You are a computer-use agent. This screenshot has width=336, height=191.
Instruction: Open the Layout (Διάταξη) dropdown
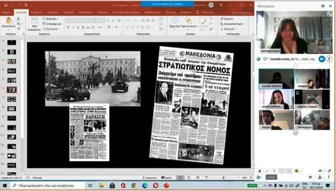(50, 19)
